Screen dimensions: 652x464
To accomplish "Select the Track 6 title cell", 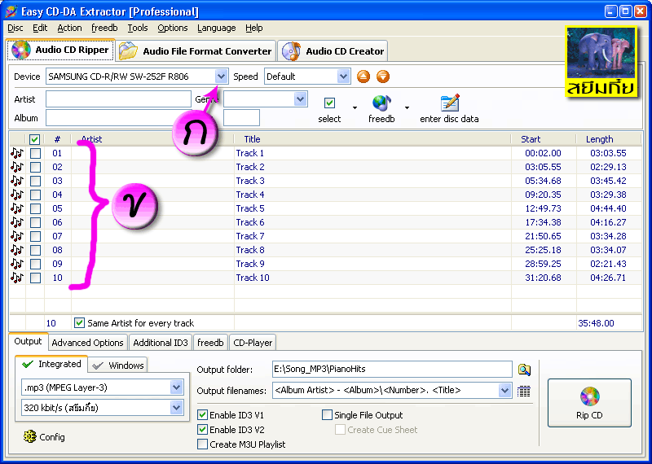I will (372, 222).
